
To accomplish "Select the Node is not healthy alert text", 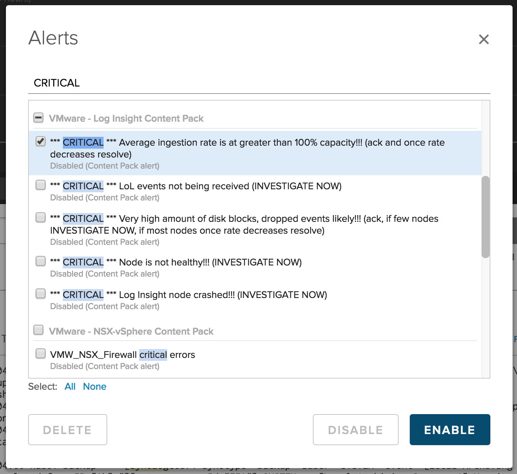I will click(x=210, y=263).
